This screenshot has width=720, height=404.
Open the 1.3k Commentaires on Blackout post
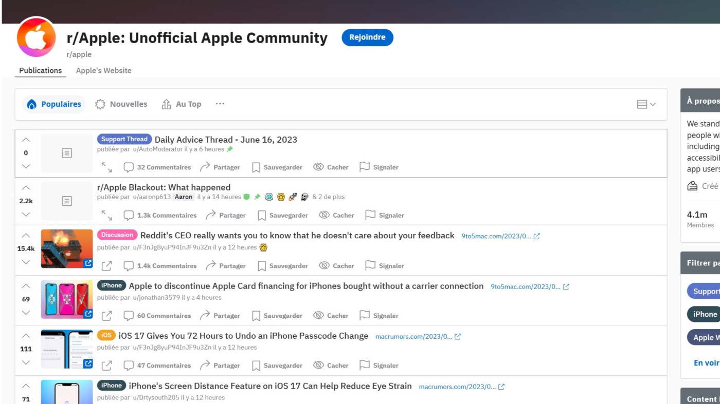160,216
